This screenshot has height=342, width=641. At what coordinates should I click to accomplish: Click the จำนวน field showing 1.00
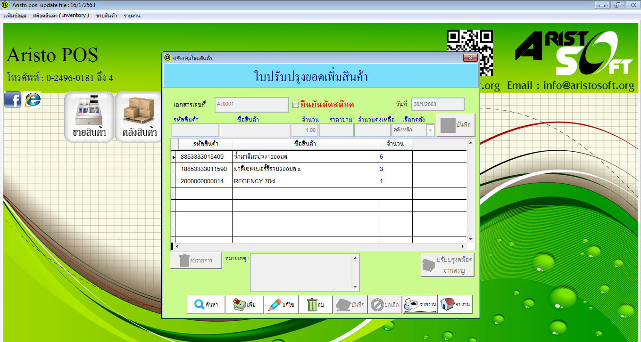coord(304,130)
